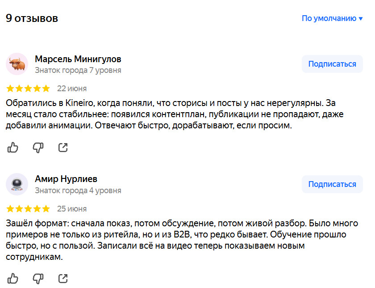Like Амир Нурлиев's review
This screenshot has width=375, height=288.
click(13, 279)
